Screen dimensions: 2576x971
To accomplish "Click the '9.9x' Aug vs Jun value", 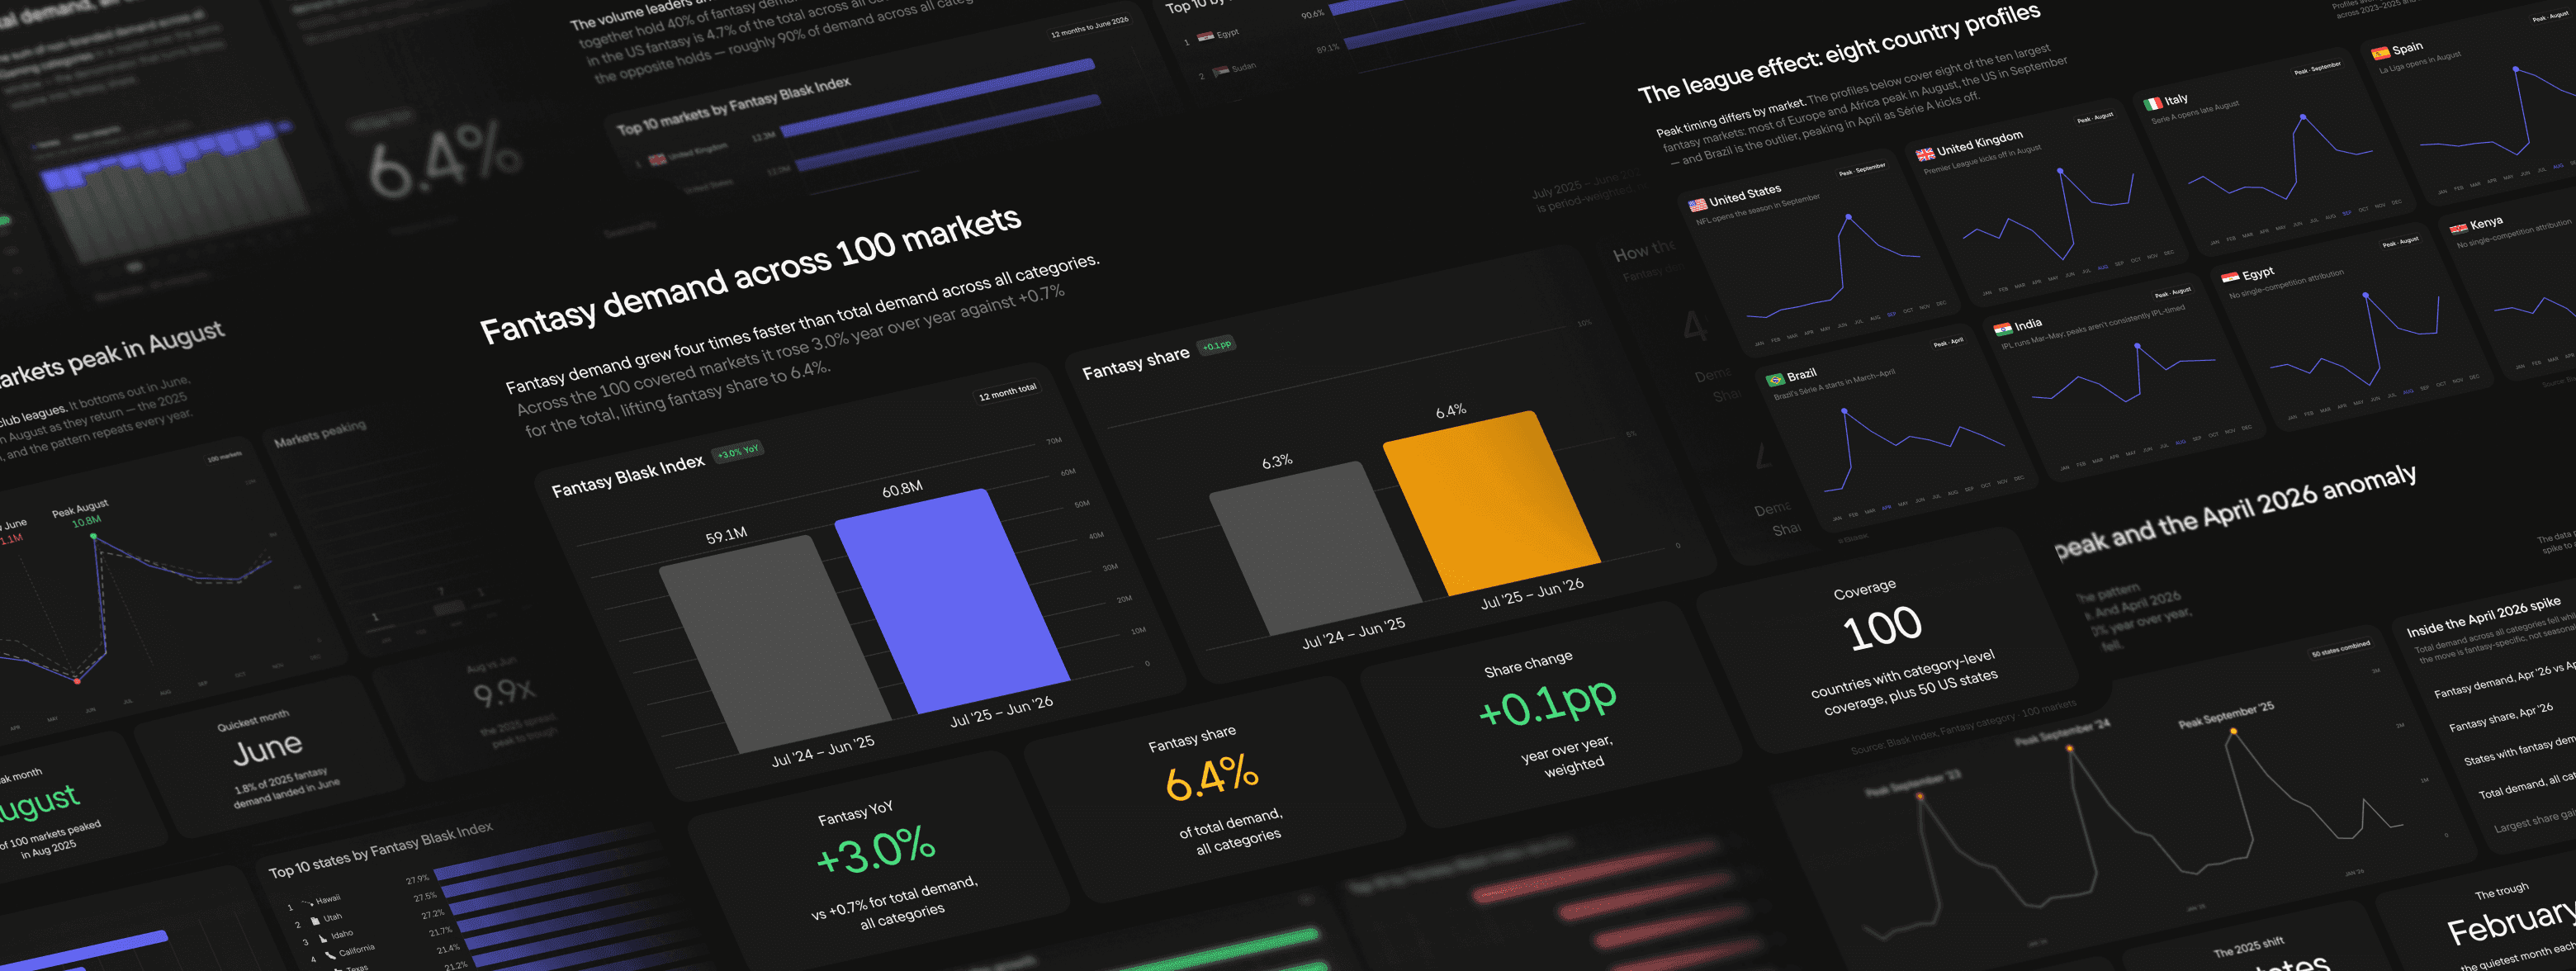I will click(x=505, y=691).
